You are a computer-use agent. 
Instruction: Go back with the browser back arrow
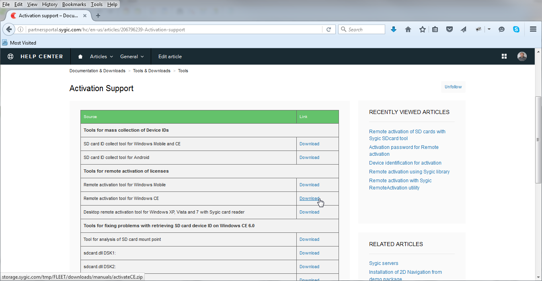point(9,29)
